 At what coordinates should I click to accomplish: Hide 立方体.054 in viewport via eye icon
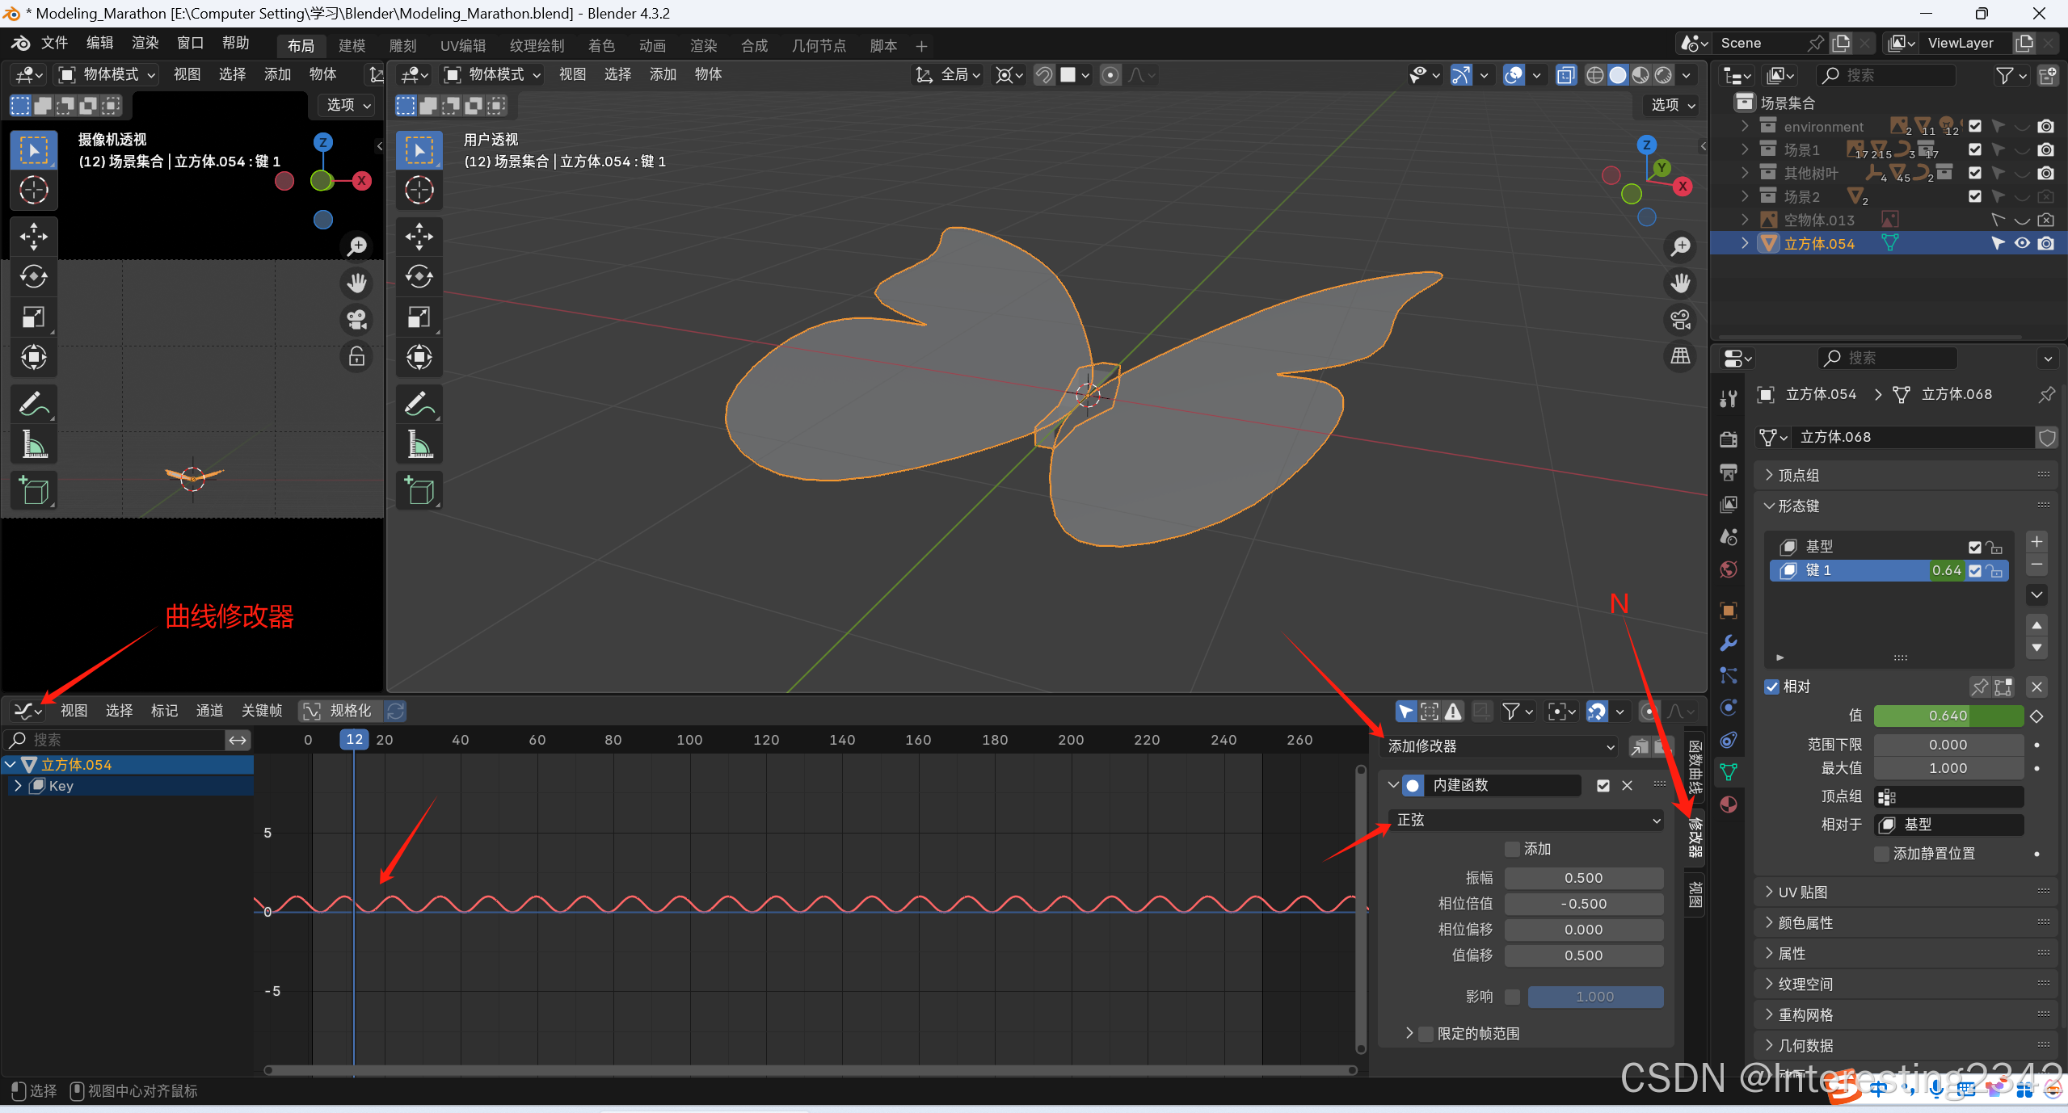[x=2021, y=243]
